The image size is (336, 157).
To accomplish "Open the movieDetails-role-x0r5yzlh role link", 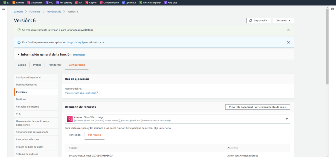I will tap(80, 93).
